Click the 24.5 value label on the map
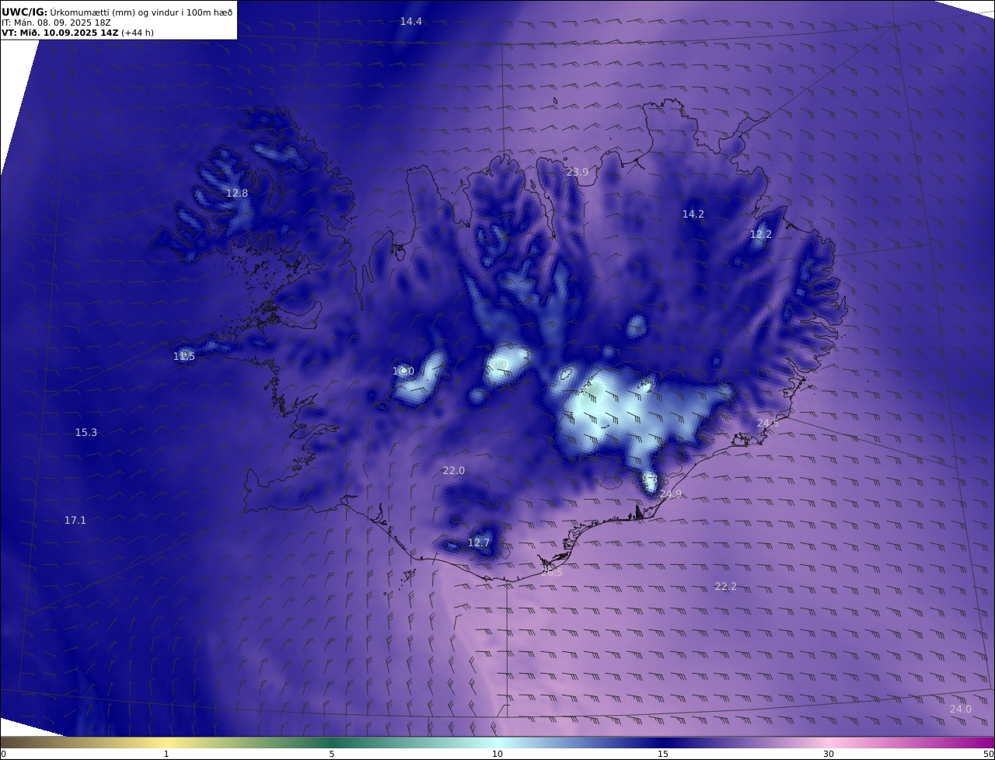Screen dimensions: 995x760 click(x=767, y=423)
